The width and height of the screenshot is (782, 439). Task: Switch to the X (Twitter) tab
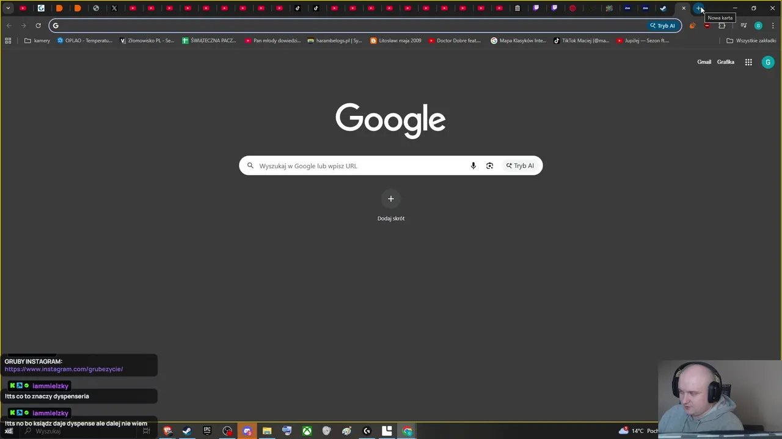click(x=114, y=9)
